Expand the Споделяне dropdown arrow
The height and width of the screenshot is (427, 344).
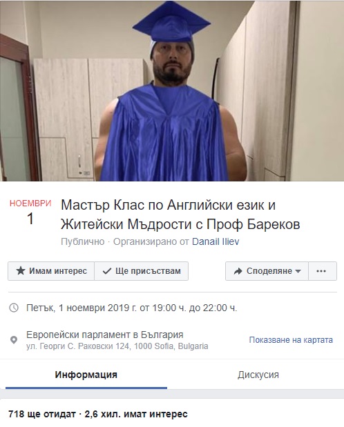(298, 271)
